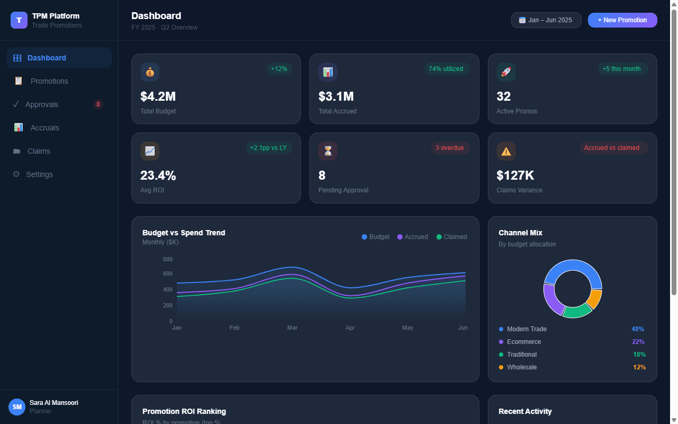Click the Ecommerce purple legend dot
The width and height of the screenshot is (678, 424).
[x=501, y=342]
